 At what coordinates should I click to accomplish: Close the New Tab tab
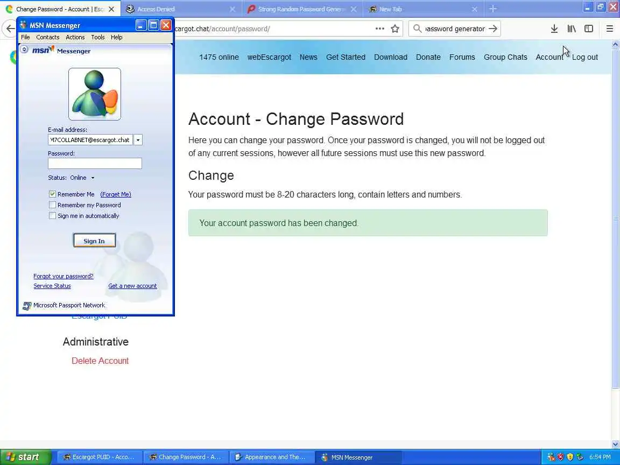click(x=475, y=9)
